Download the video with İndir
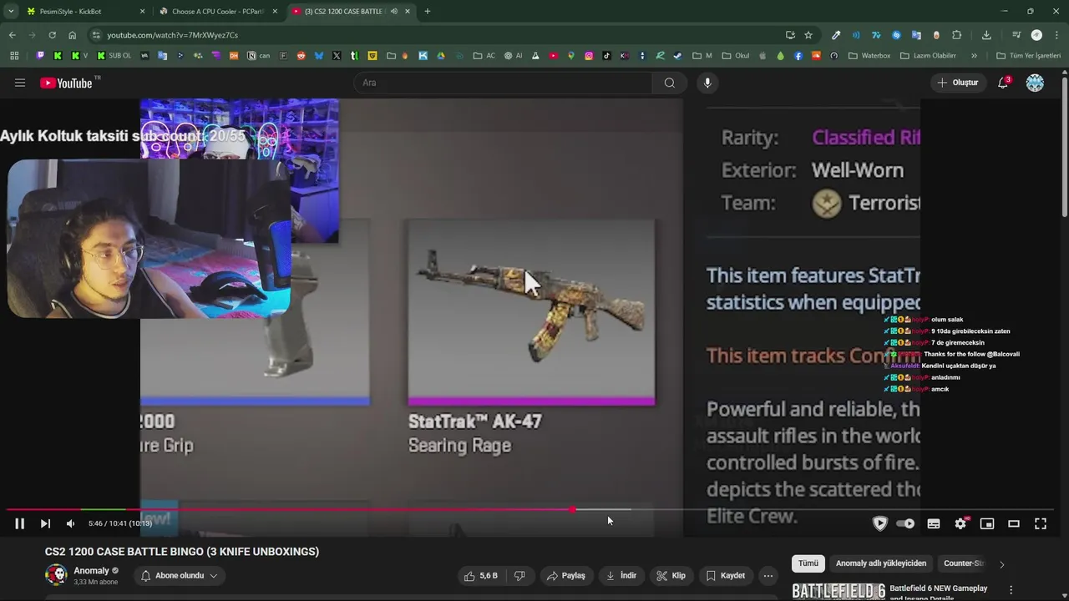Image resolution: width=1069 pixels, height=601 pixels. [x=621, y=575]
